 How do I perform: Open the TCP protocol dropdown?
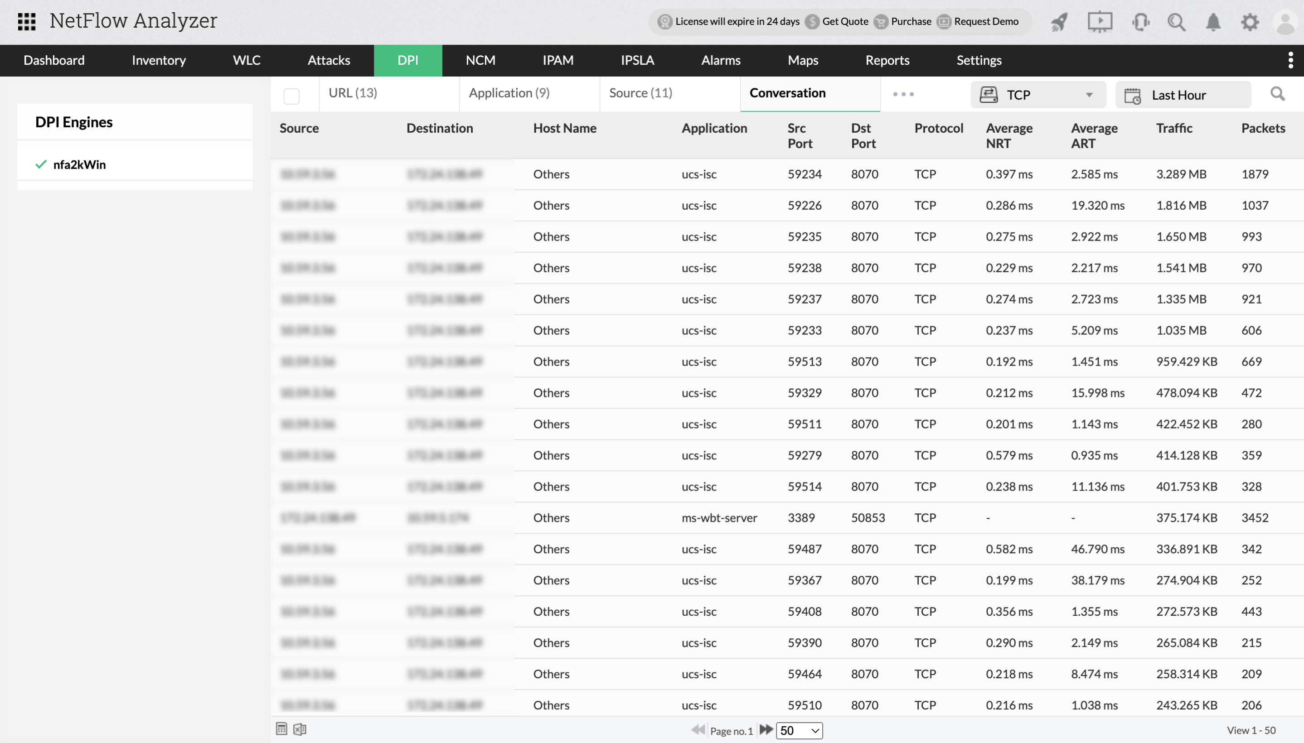click(1037, 95)
